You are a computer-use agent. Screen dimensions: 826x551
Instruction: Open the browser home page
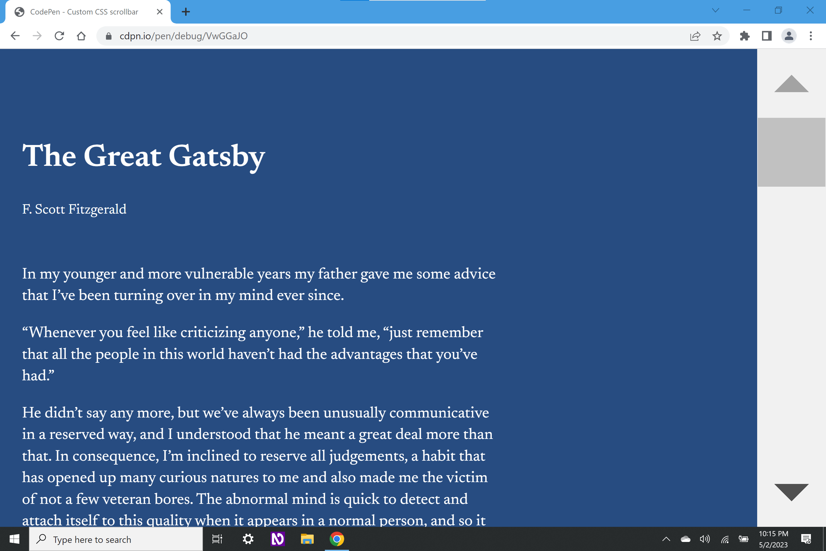[x=81, y=35]
